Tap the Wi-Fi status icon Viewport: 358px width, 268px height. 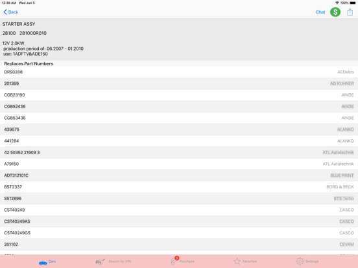click(337, 3)
